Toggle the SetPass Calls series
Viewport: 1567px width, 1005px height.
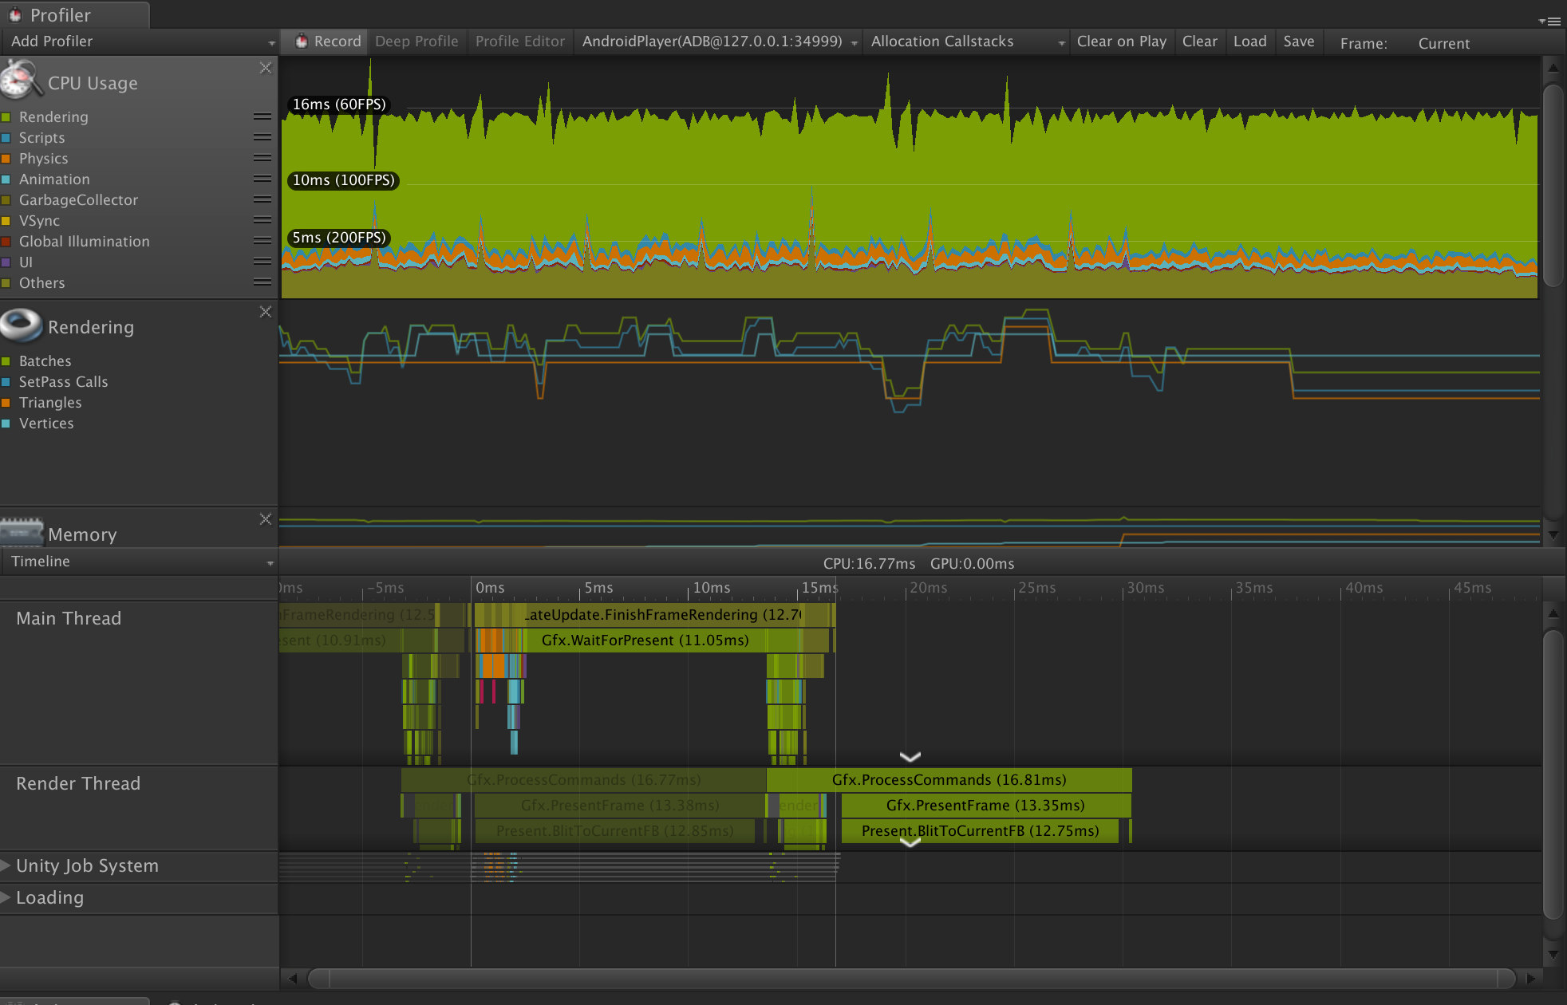tap(6, 382)
